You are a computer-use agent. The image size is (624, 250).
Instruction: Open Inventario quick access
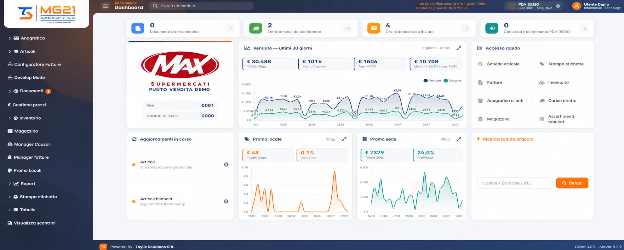563,82
